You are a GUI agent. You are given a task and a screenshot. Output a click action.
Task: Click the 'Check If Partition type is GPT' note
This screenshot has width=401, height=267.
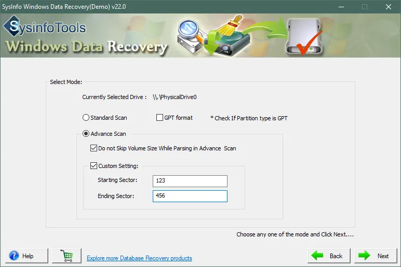pos(249,118)
